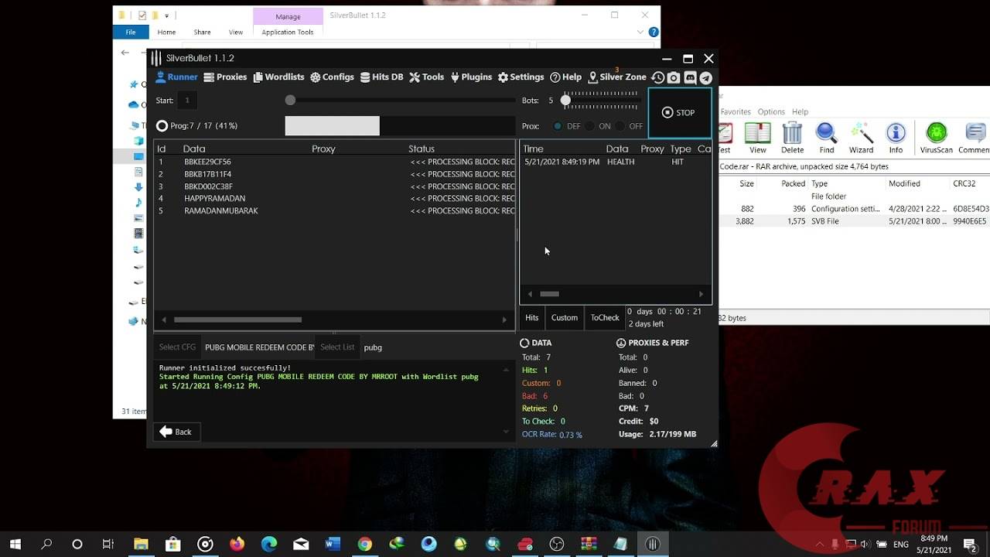This screenshot has height=557, width=990.
Task: Adjust the Bots count slider
Action: (x=565, y=100)
